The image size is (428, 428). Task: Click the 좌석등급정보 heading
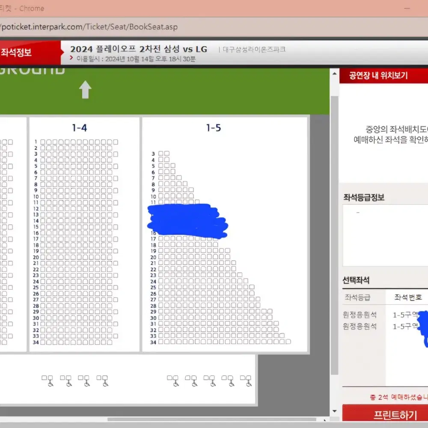coord(363,197)
